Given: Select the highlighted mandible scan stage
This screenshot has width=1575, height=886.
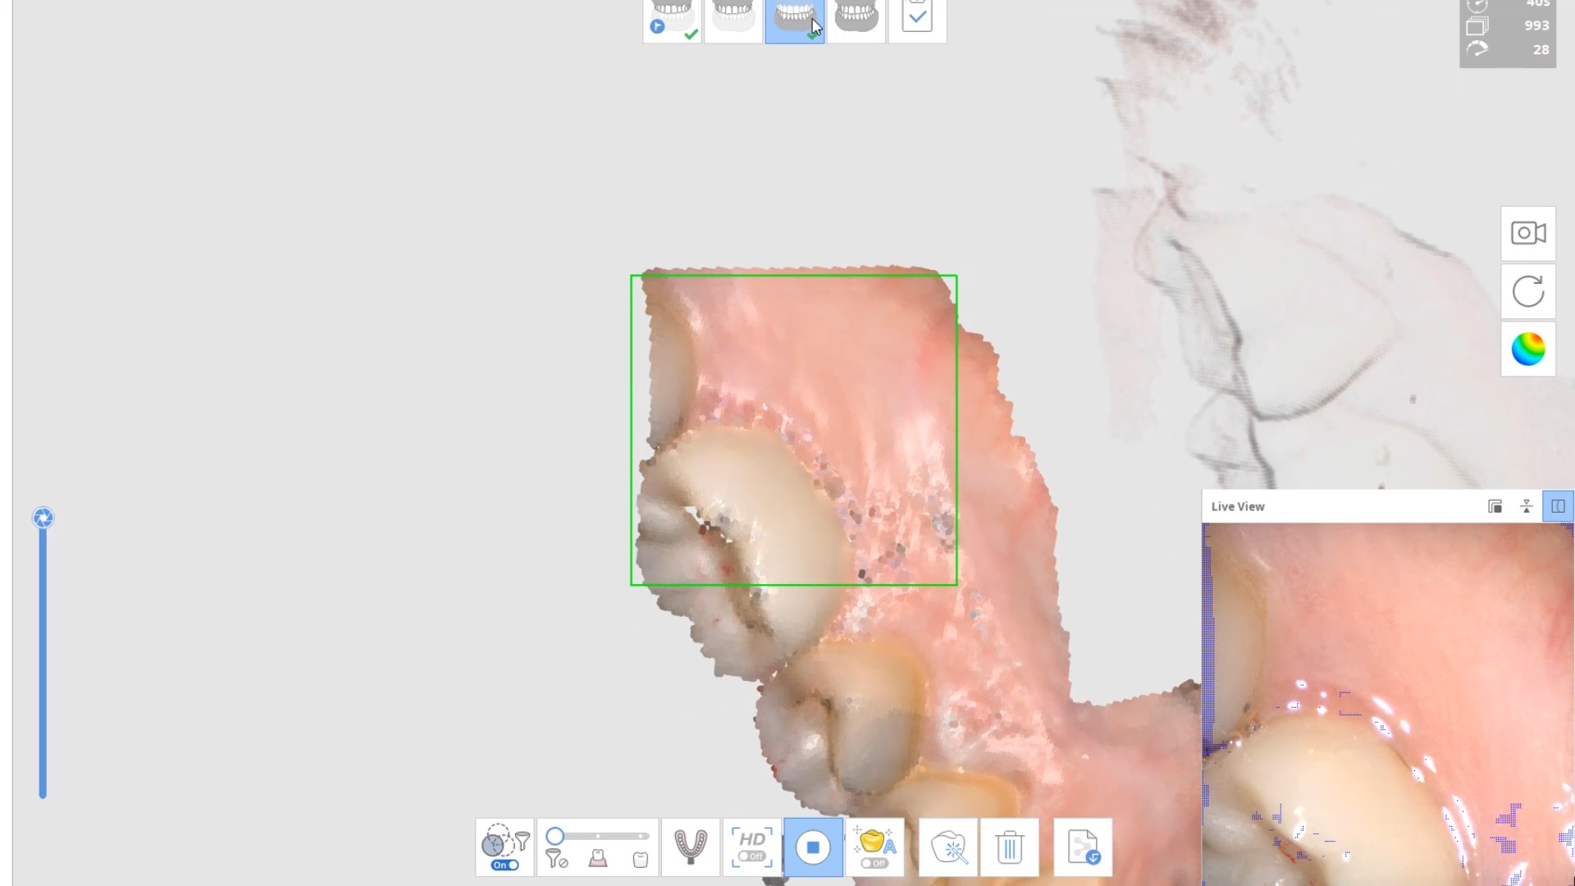Looking at the screenshot, I should coord(795,21).
